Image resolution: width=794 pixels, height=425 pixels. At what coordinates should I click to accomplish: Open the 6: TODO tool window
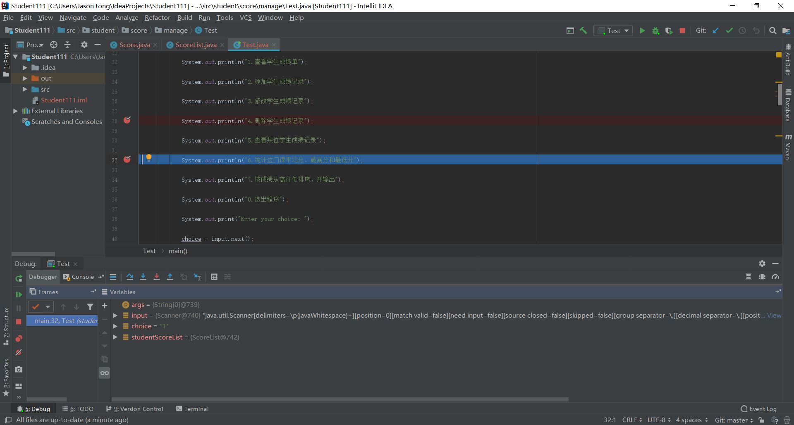pos(78,409)
